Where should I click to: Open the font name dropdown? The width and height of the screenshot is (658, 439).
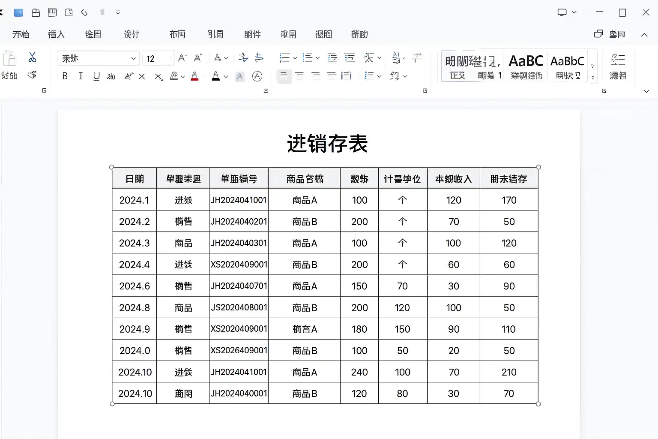134,58
